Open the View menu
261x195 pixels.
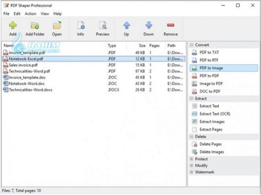[x=45, y=14]
